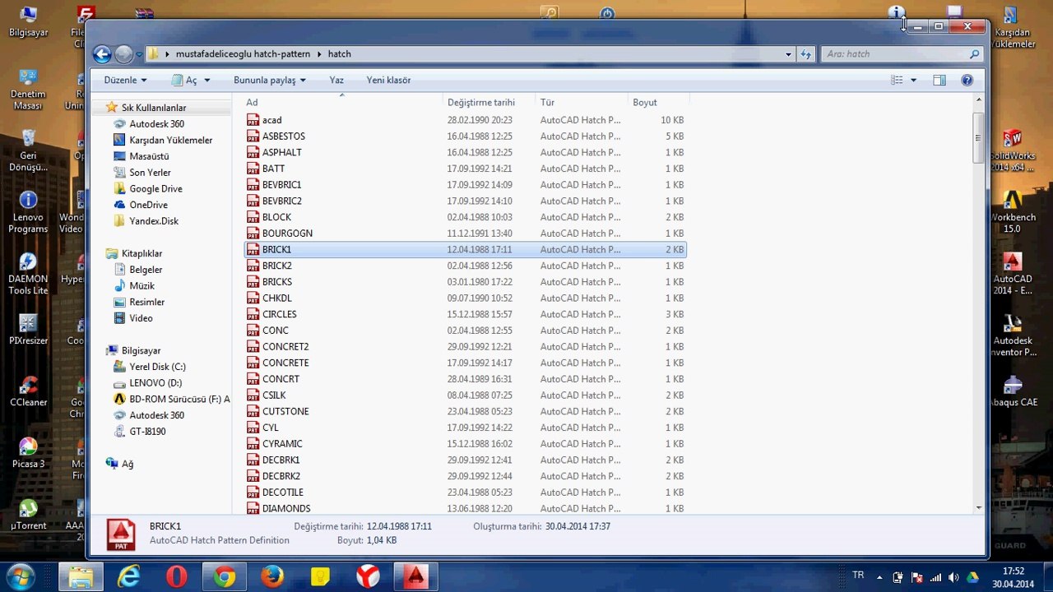Click the search box 'Ara: hatch'
The image size is (1053, 592).
(x=902, y=54)
